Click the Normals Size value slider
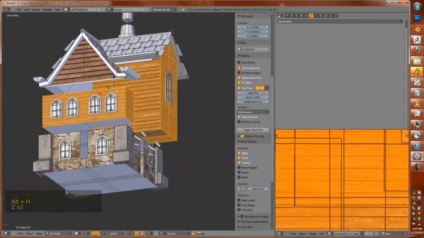Screen dimensions: 424x238 click(x=258, y=188)
